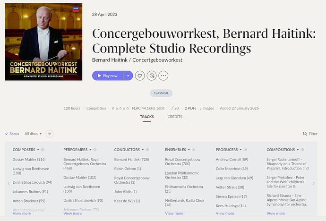326x221 pixels.
Task: Select ensemble London Philharmonic Orchestra (32)
Action: [x=182, y=175]
